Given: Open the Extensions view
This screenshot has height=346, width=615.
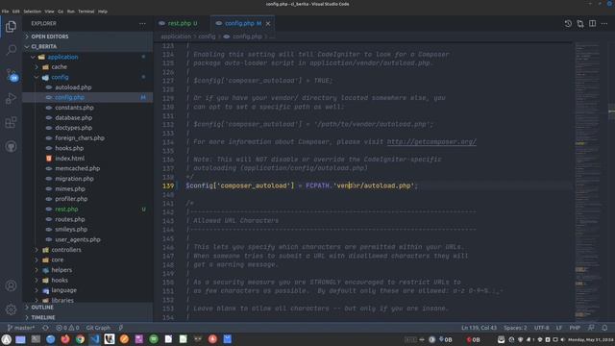Looking at the screenshot, I should 11,122.
